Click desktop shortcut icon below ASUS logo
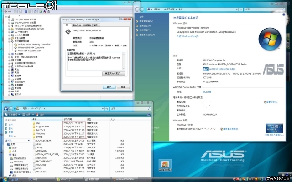The image size is (292, 182). (x=165, y=165)
